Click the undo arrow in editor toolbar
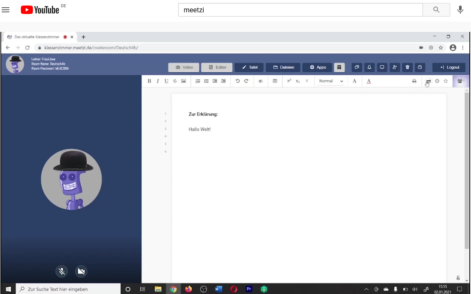Screen dimensions: 471x294 point(238,81)
